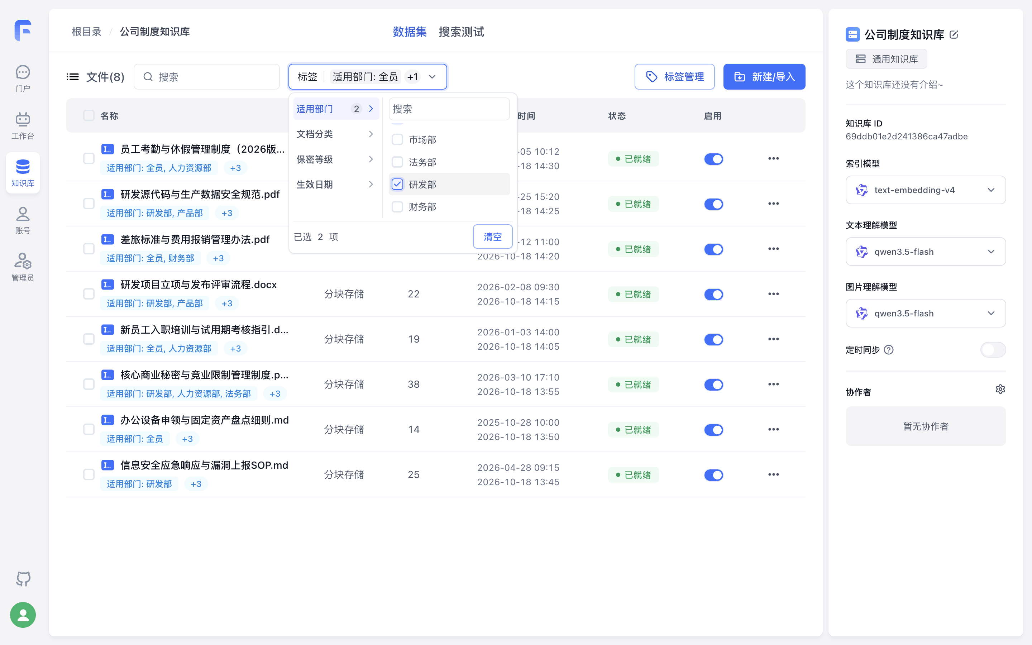The height and width of the screenshot is (645, 1032).
Task: Switch to the 搜索测试 tab
Action: [462, 32]
